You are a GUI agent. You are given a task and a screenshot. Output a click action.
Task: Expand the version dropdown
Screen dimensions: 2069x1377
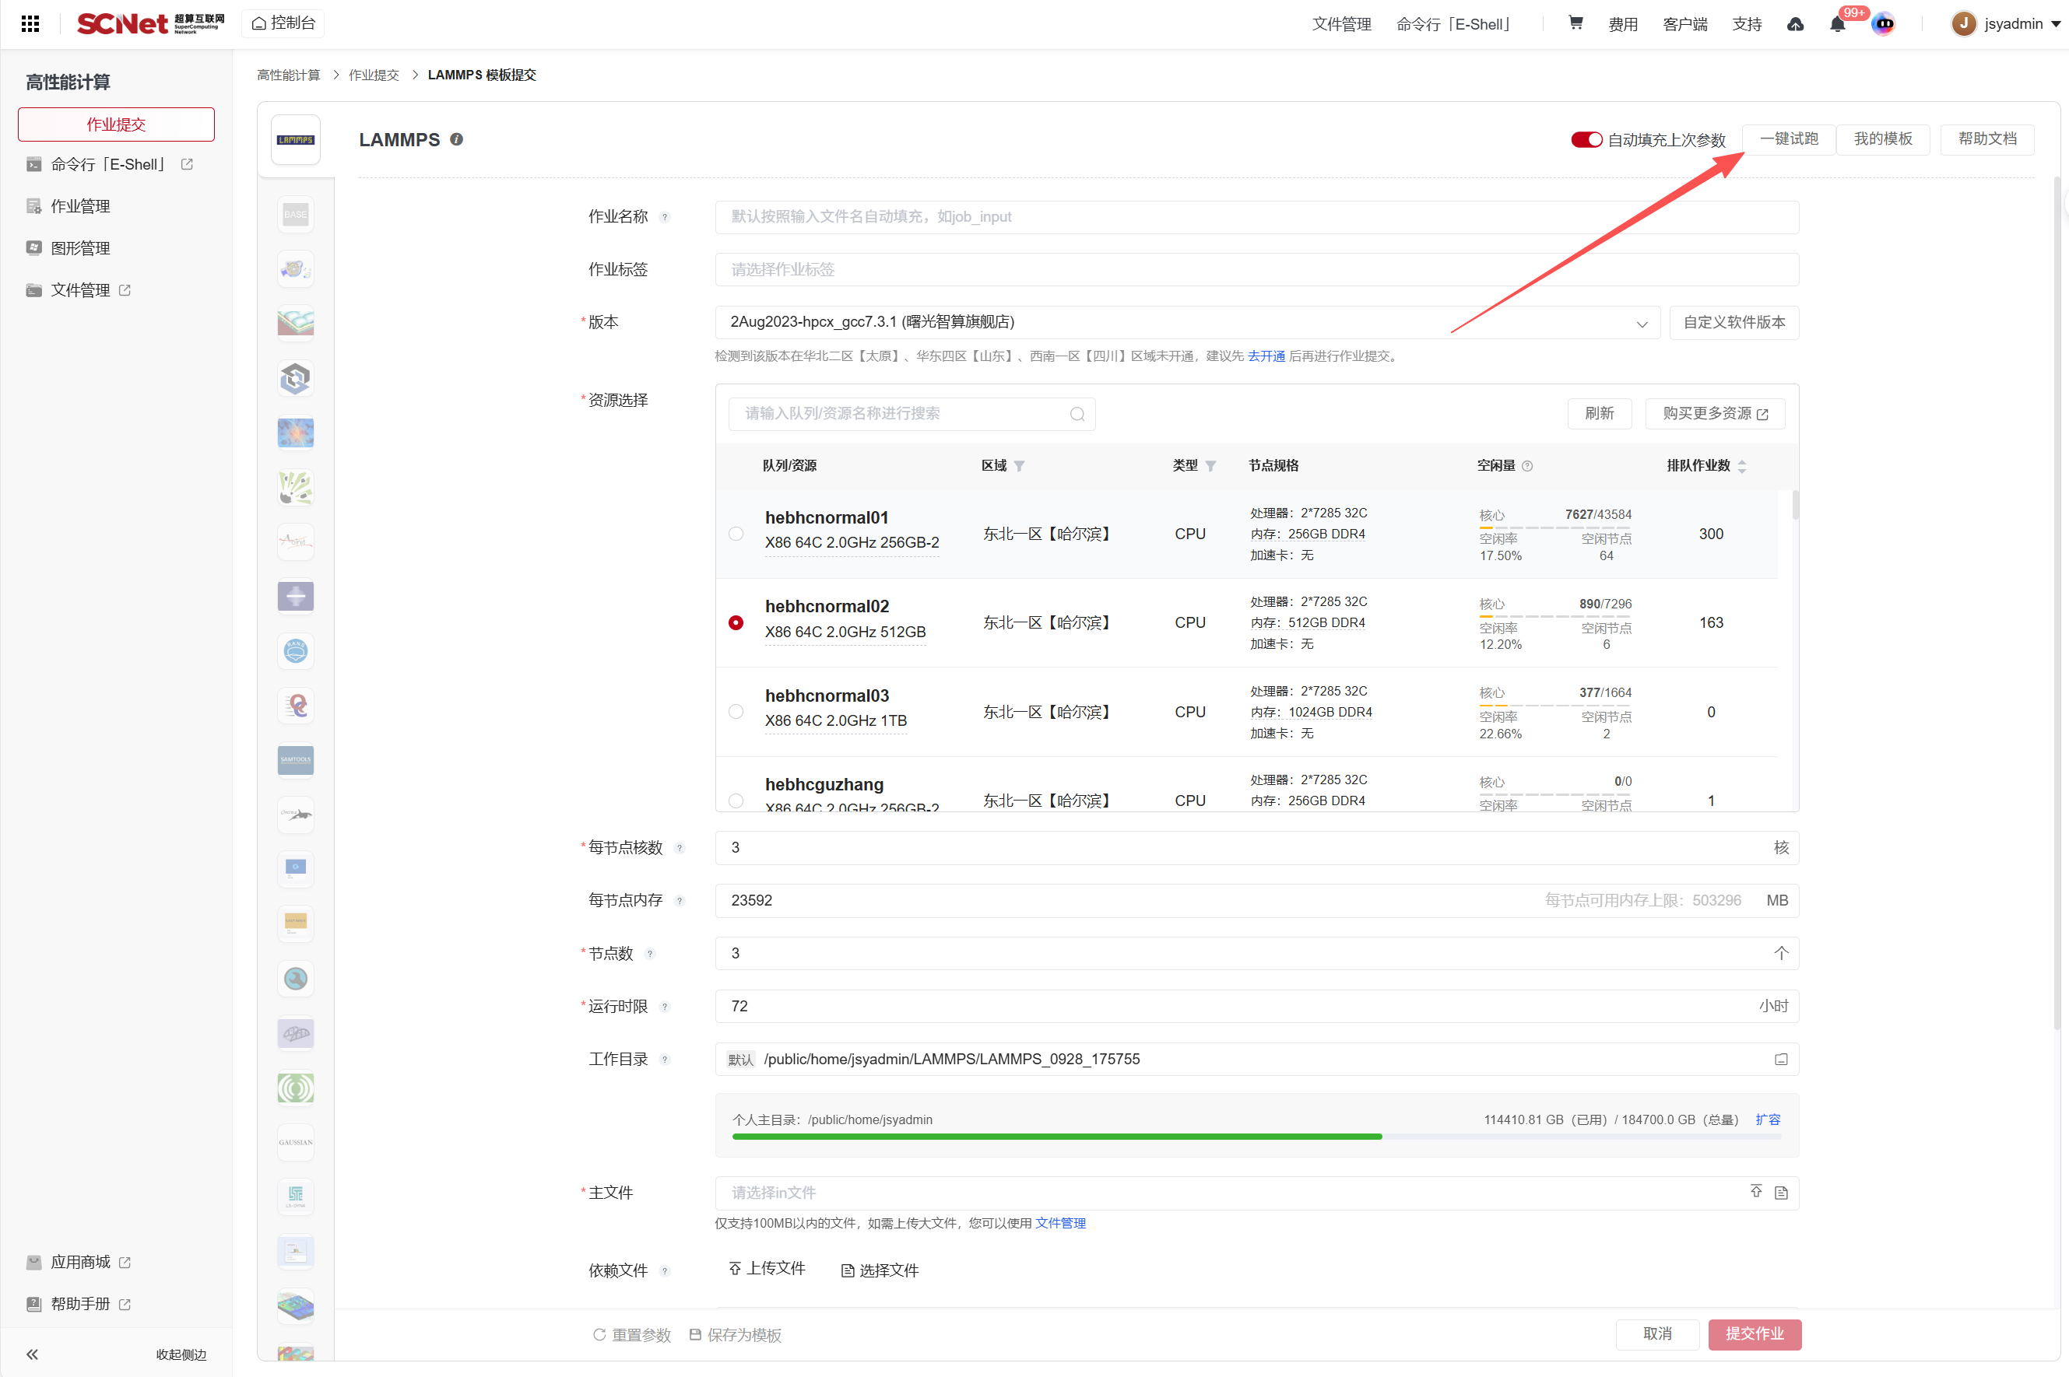click(x=1641, y=323)
